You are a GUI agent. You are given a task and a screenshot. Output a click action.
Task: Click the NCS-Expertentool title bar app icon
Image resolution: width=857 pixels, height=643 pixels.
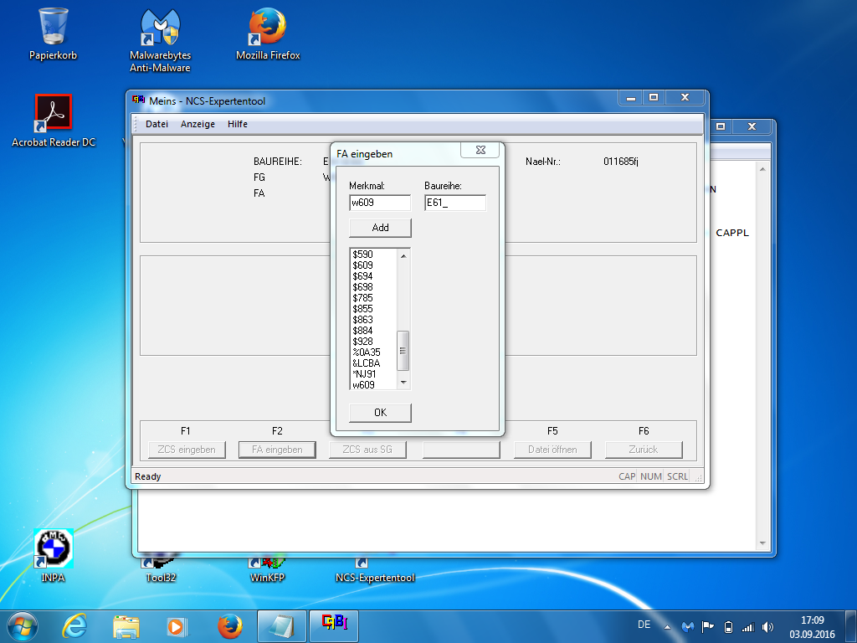coord(138,100)
